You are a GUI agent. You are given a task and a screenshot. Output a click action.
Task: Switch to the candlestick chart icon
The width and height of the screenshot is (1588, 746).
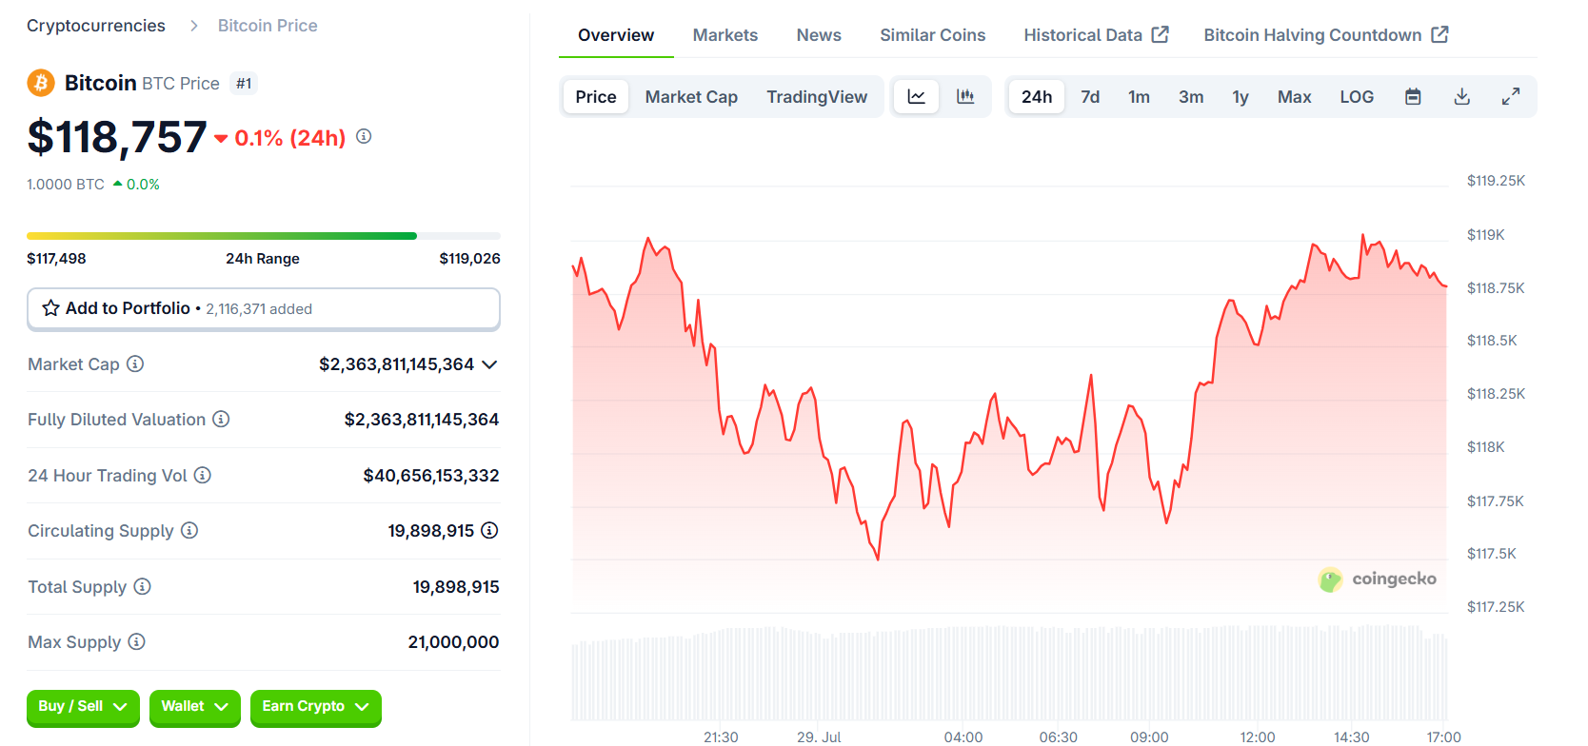pyautogui.click(x=965, y=97)
